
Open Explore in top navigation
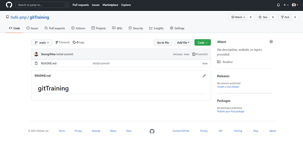click(x=126, y=5)
